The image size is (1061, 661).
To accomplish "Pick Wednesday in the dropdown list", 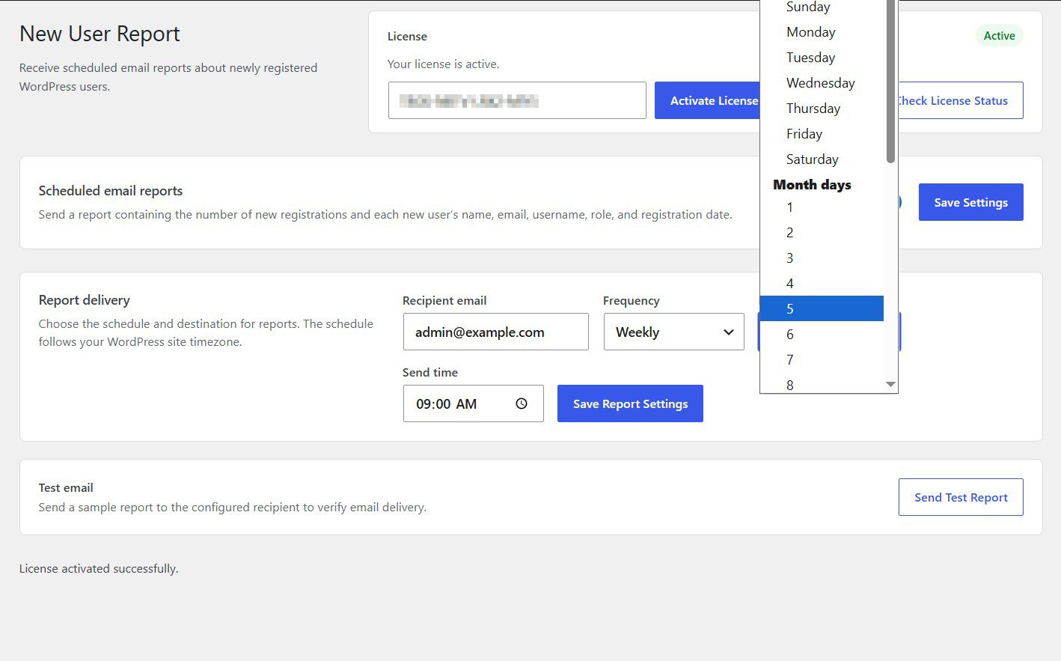I will tap(822, 83).
